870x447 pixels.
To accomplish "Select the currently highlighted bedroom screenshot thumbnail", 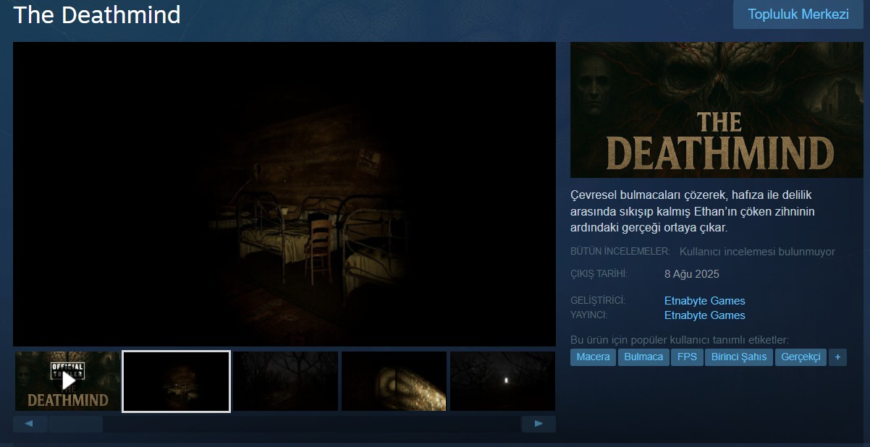I will click(176, 381).
